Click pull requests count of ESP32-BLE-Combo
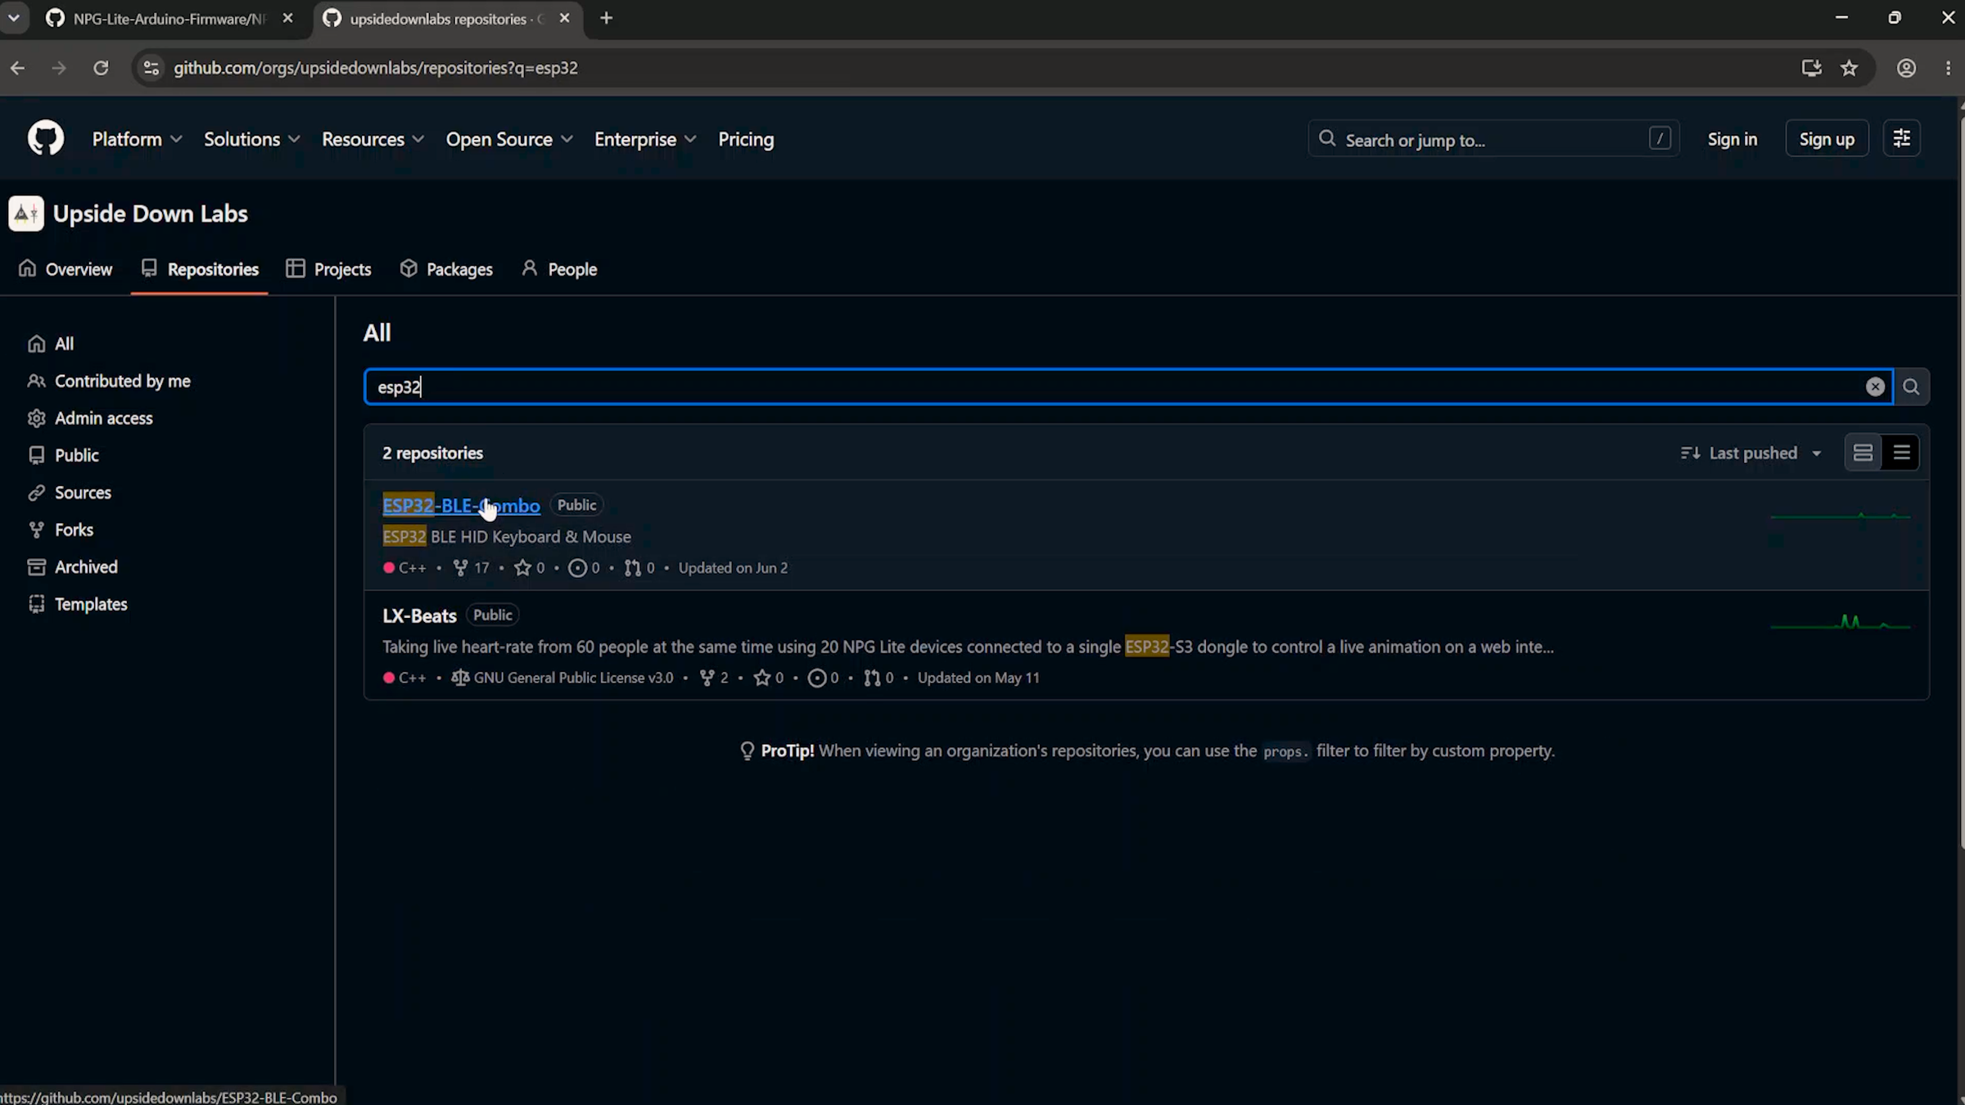Screen dimensions: 1965x1105 tap(639, 568)
